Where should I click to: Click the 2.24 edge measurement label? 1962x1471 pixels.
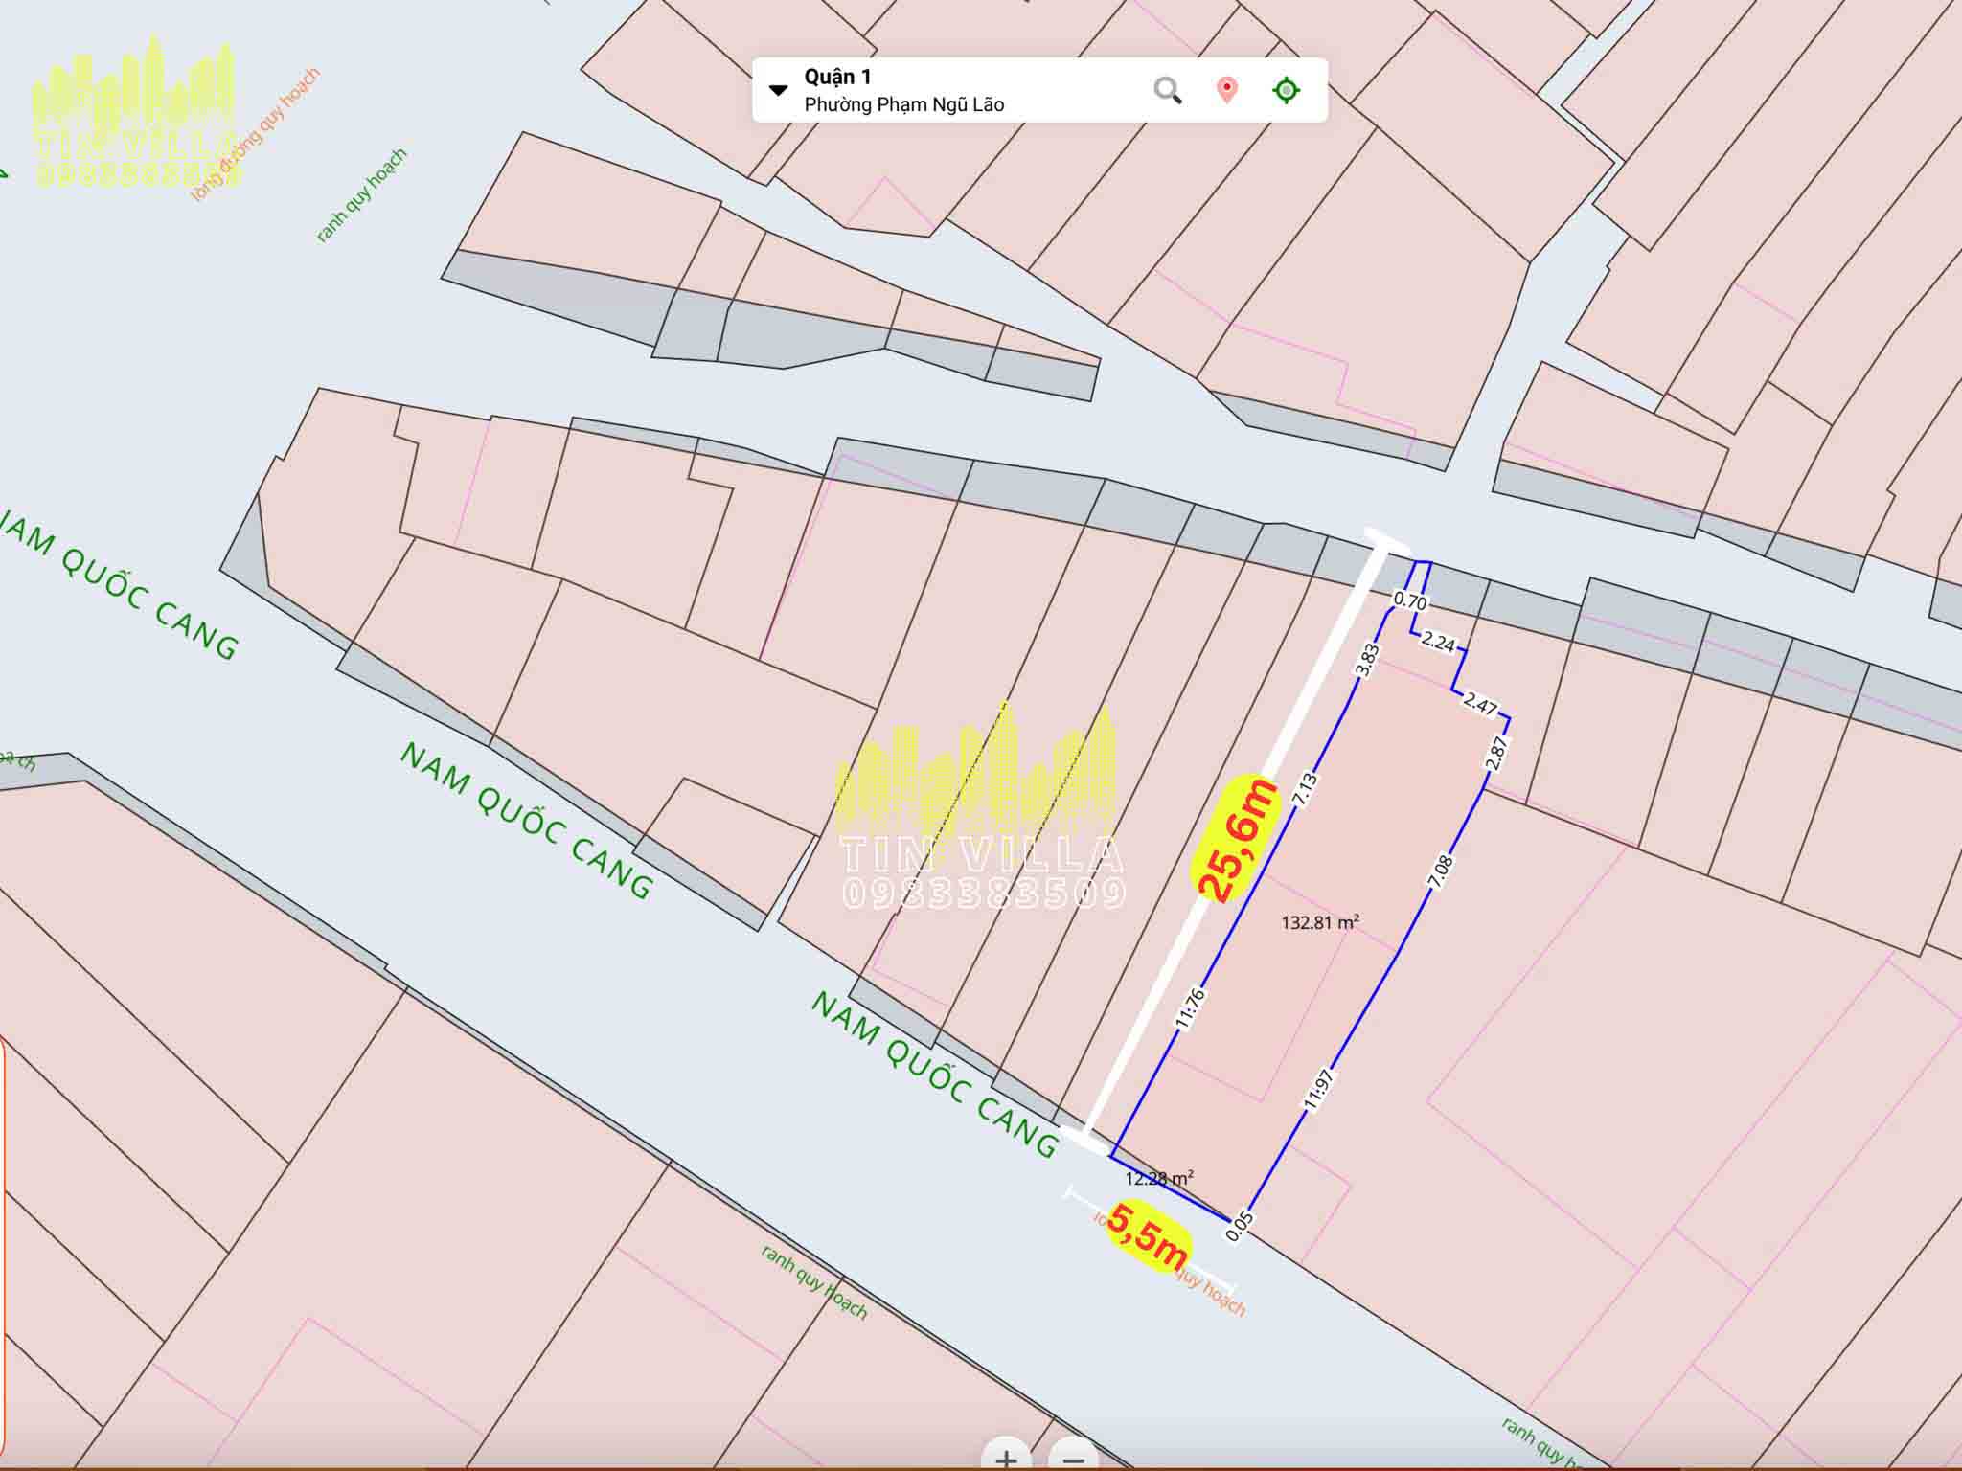pyautogui.click(x=1437, y=641)
